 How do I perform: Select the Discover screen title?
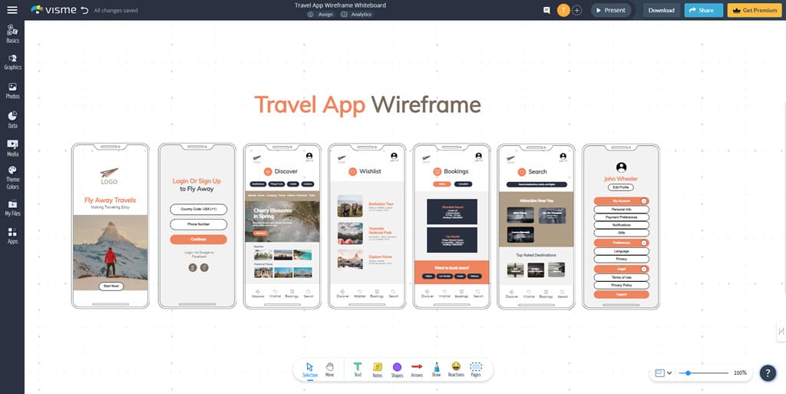286,171
